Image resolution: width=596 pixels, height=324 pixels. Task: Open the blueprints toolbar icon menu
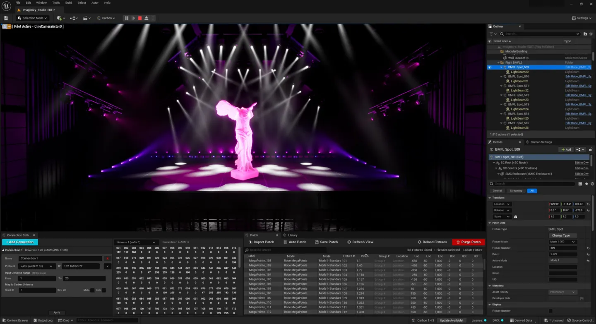[74, 18]
